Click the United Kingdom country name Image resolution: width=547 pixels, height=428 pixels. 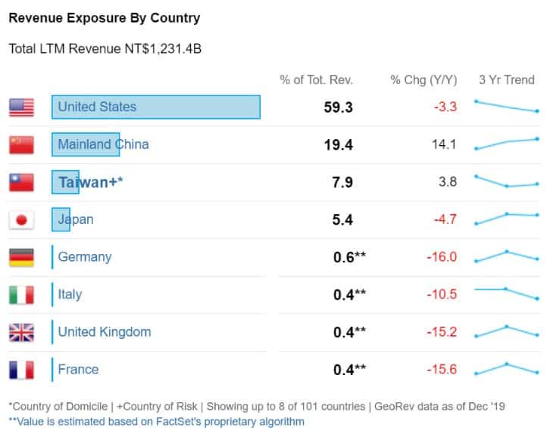point(104,332)
